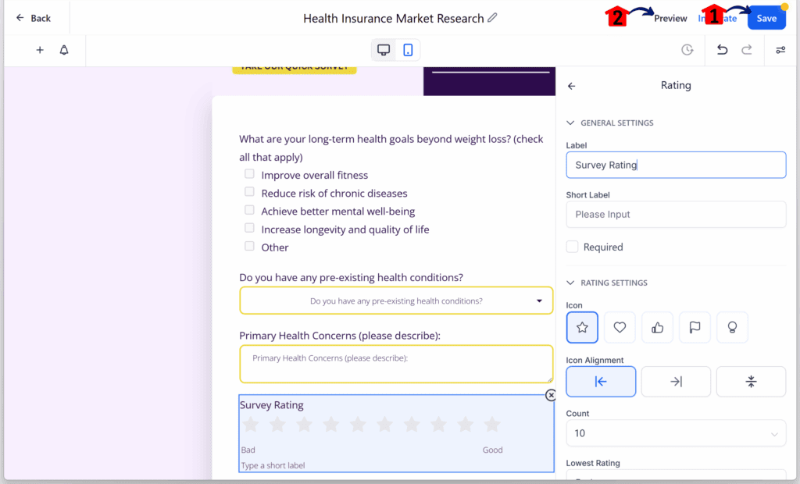Add a new element with plus icon
The image size is (800, 484).
point(40,50)
